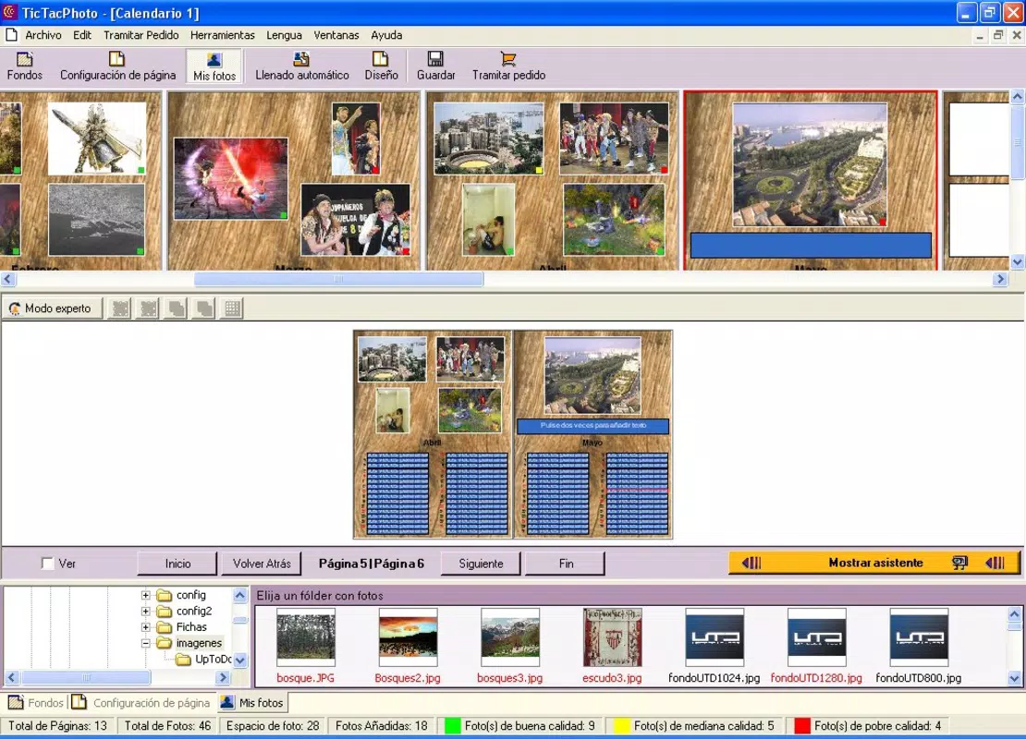Expand the Fichas folder node

(146, 627)
